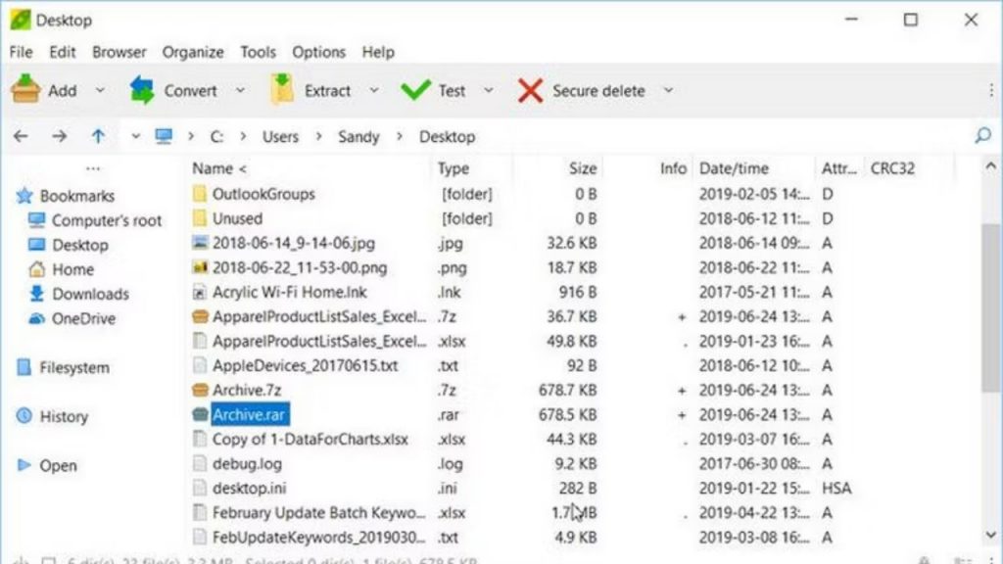Open History in the left sidebar

tap(63, 416)
